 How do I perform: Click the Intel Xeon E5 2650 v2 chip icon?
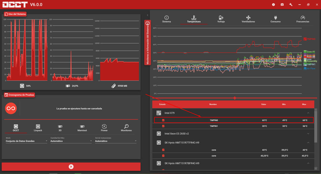159,134
